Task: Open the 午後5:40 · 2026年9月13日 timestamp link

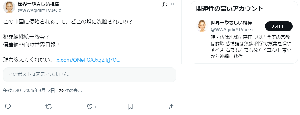Action: [29, 90]
